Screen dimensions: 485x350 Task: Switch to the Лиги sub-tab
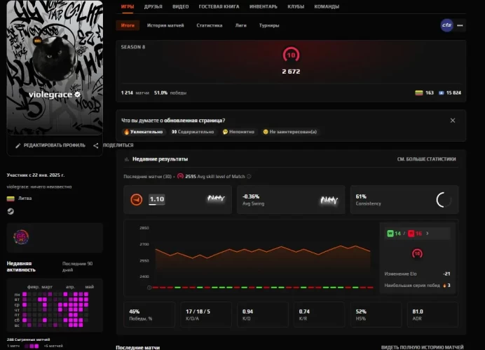[240, 25]
